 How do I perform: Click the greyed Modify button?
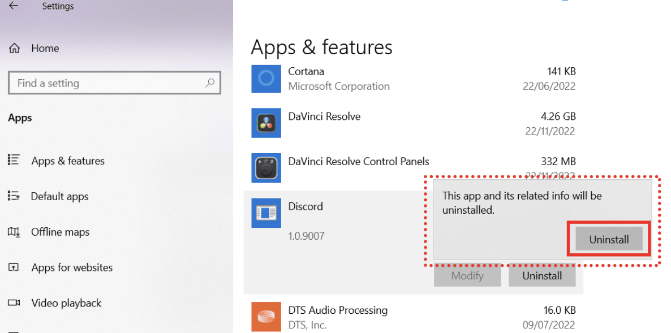(x=467, y=276)
